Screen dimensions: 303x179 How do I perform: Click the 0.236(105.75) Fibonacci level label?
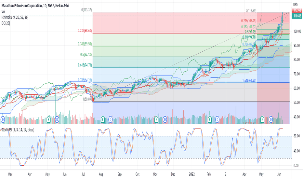[249, 21]
